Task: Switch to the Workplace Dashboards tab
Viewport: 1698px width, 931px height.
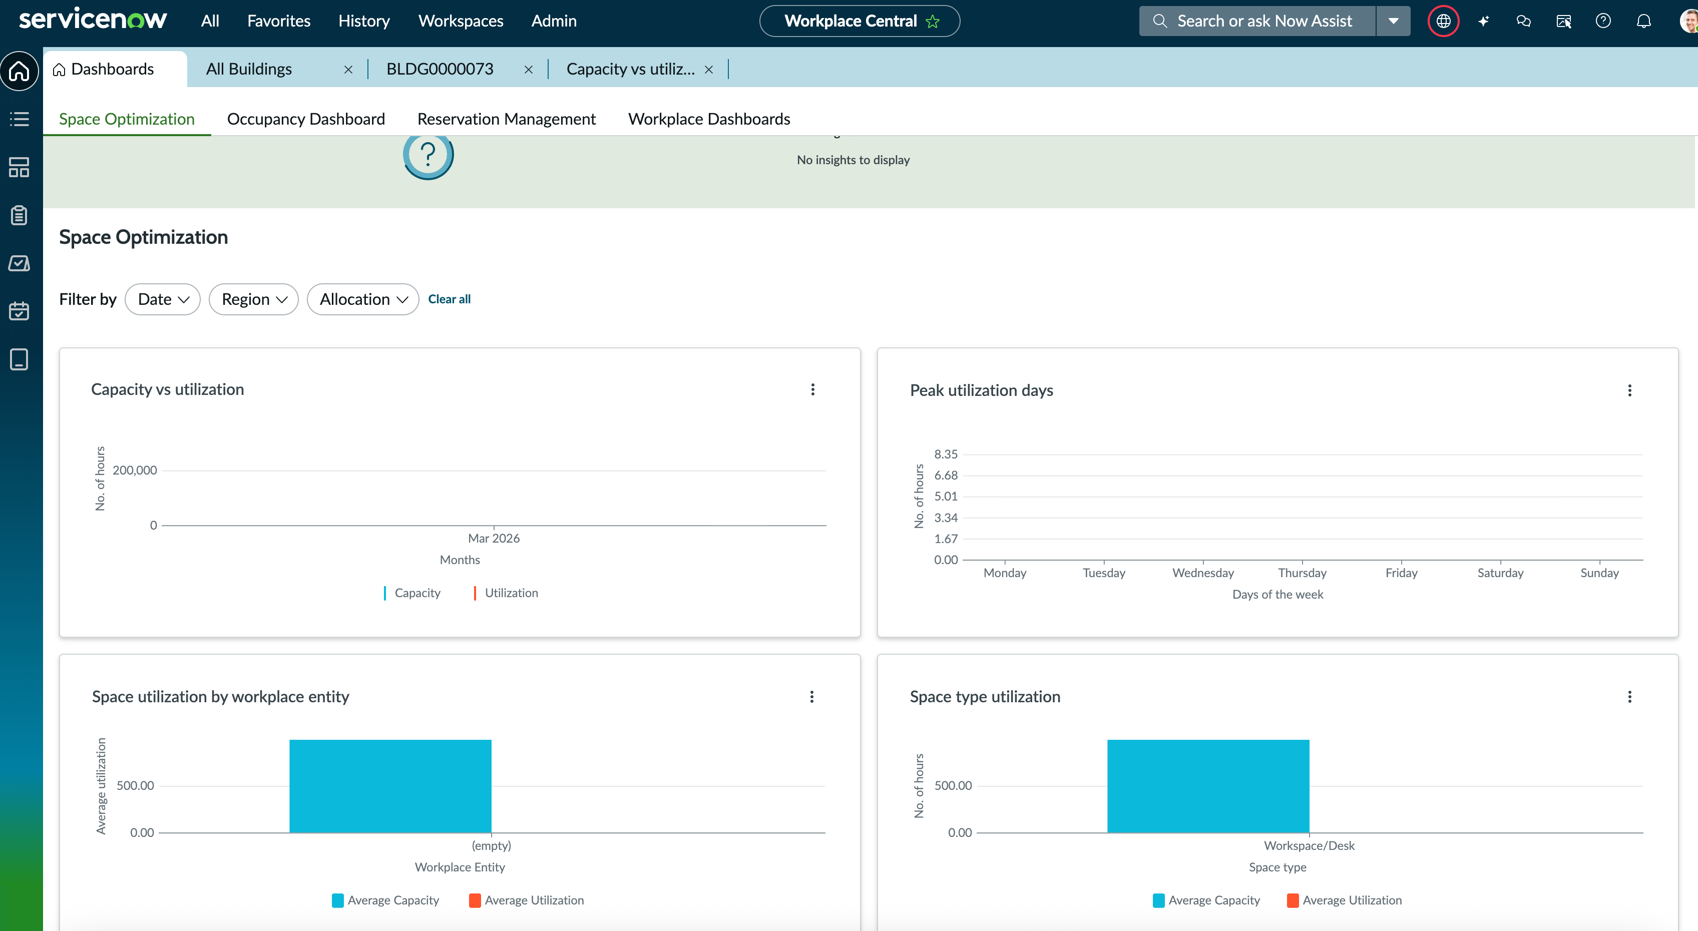Action: 709,119
